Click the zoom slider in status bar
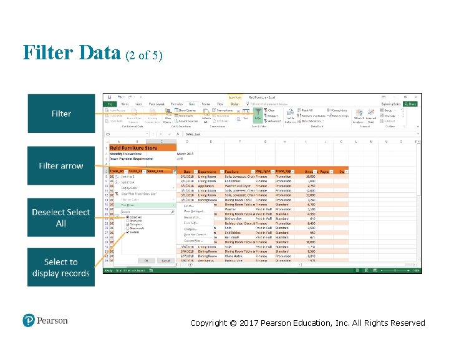Image resolution: width=449 pixels, height=337 pixels. pos(395,270)
